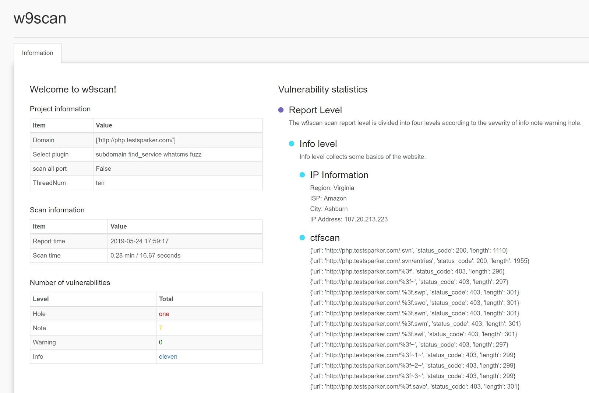Image resolution: width=589 pixels, height=393 pixels.
Task: Click the .svn/entries URL result line
Action: [x=419, y=261]
